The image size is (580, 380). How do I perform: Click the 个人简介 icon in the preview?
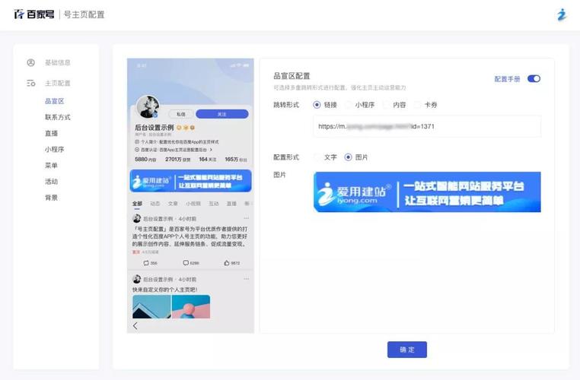137,142
